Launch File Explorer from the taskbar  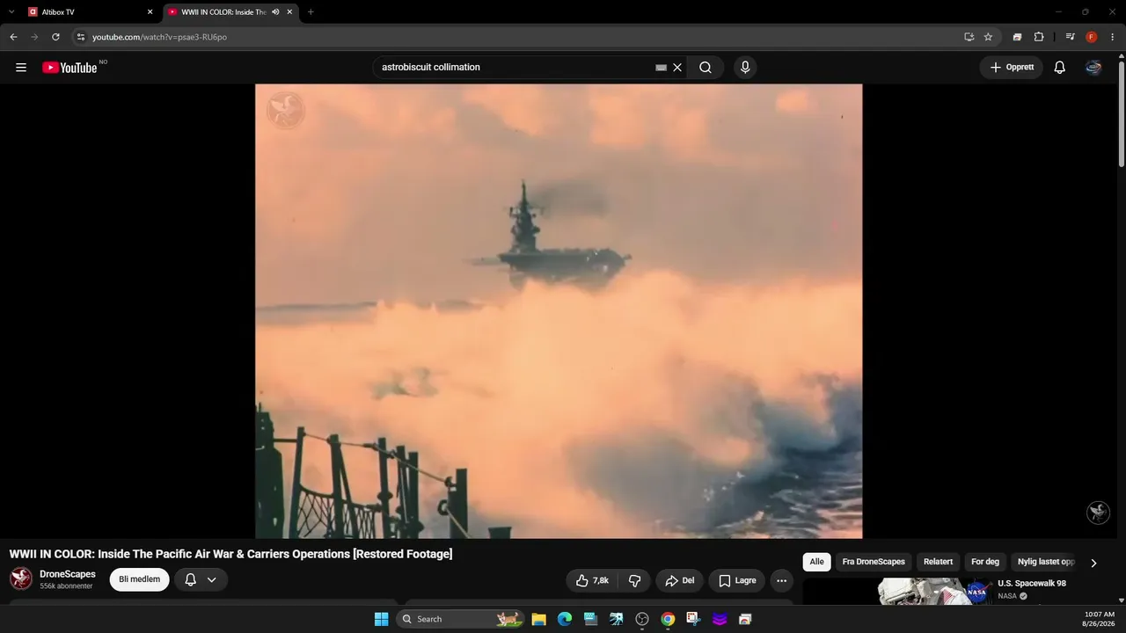pyautogui.click(x=539, y=619)
